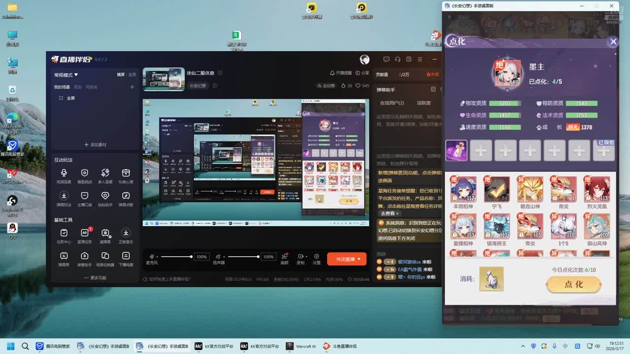Screen dimensions: 630x354
Task: Expand 更多功能 for more tools
Action: tap(95, 278)
